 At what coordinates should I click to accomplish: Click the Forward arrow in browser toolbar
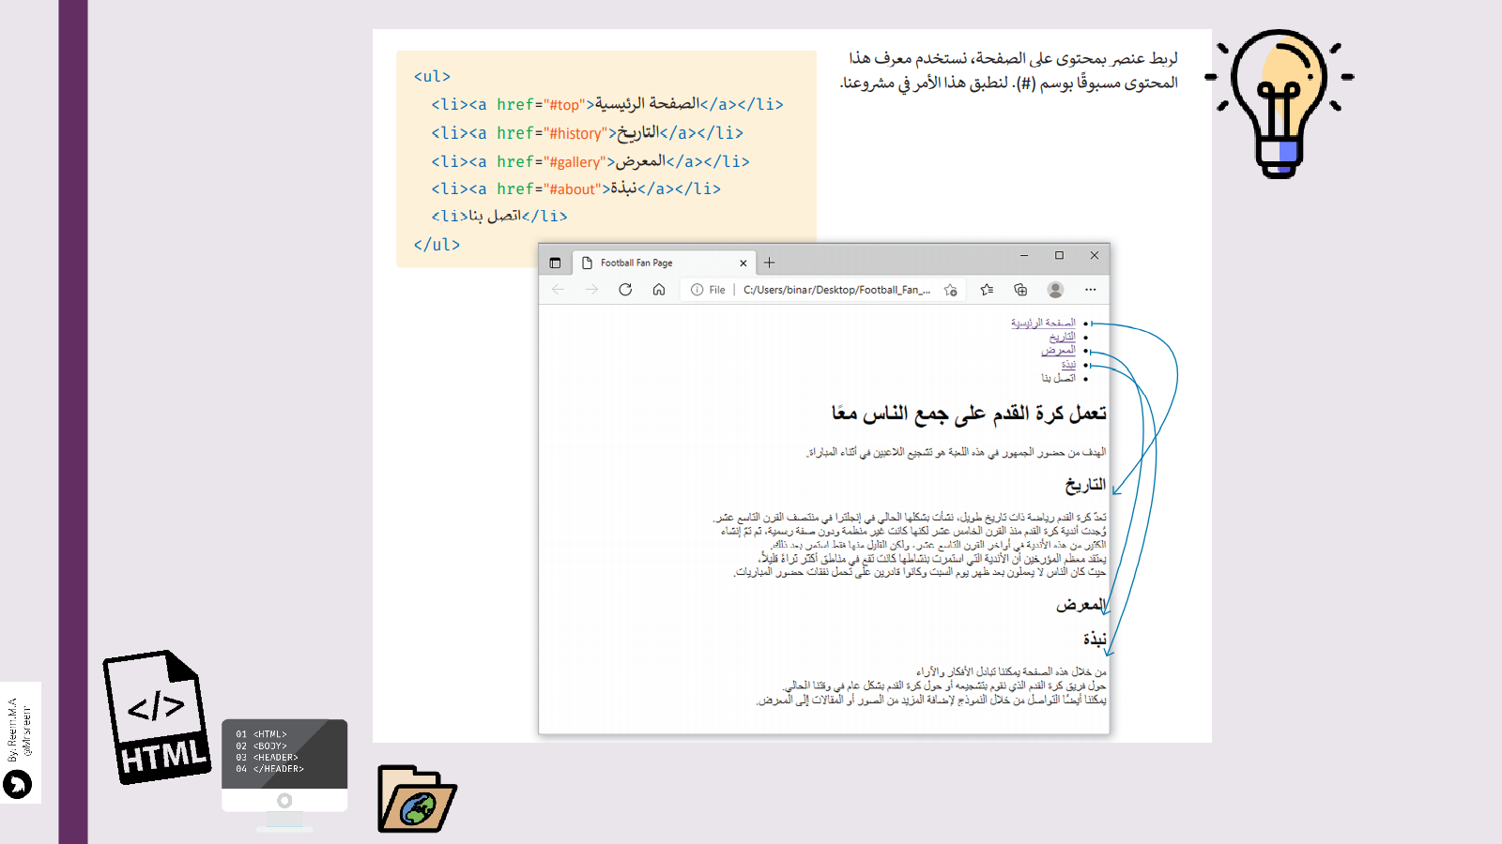click(x=591, y=290)
